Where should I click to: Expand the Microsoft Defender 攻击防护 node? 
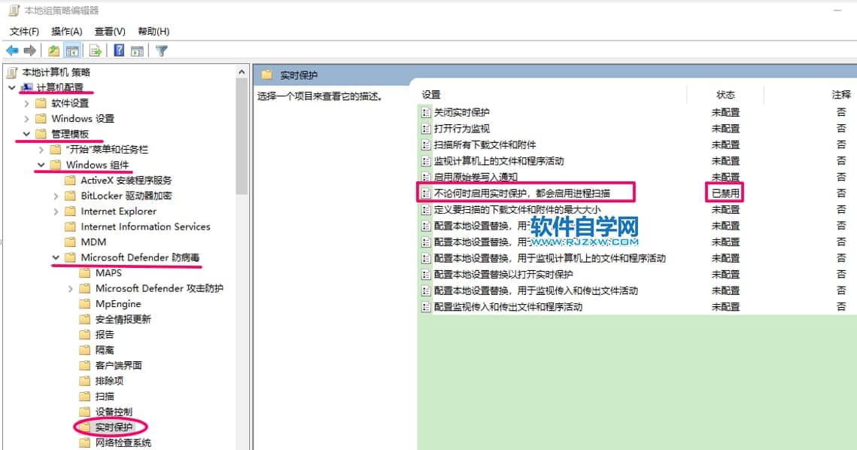pos(71,288)
